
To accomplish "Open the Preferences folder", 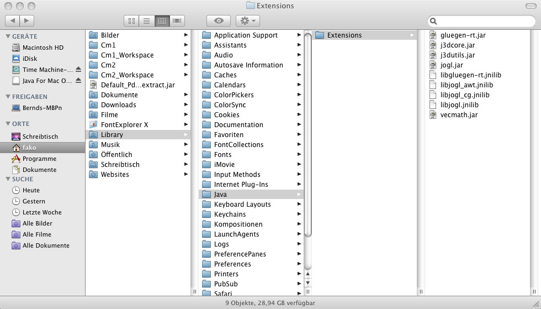I will coord(251,264).
